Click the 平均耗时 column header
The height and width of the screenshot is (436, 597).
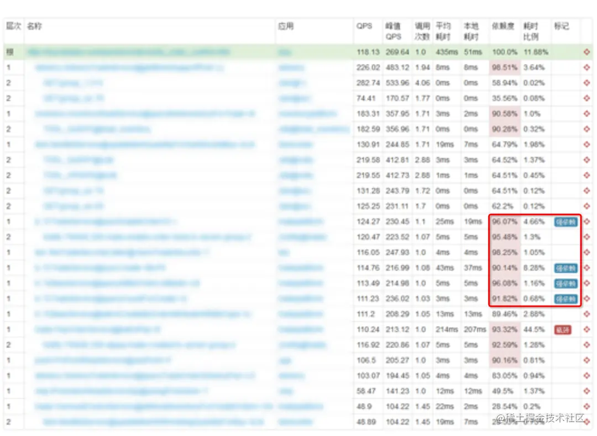pyautogui.click(x=443, y=31)
